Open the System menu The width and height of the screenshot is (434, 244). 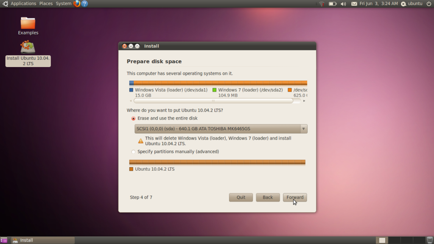[x=63, y=3]
